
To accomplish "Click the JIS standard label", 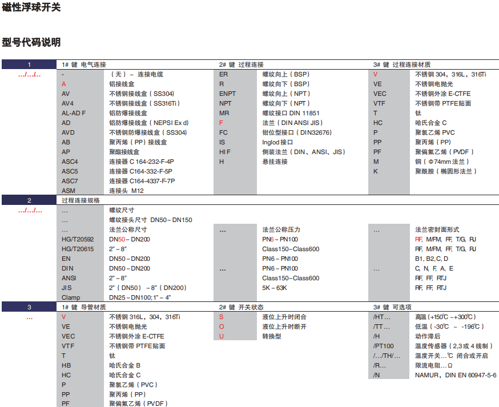I will pos(66,288).
